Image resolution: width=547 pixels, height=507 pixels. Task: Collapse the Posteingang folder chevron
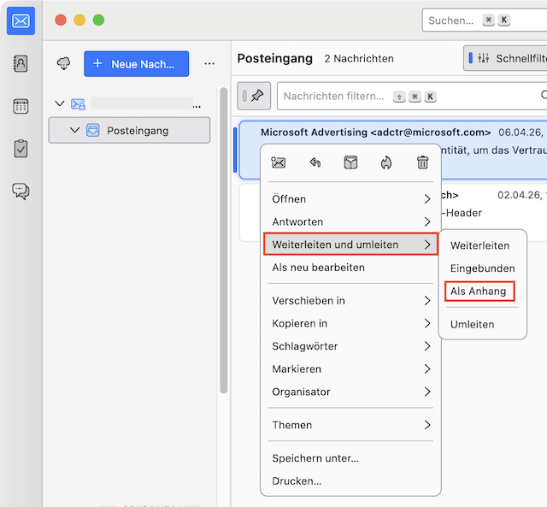pyautogui.click(x=74, y=130)
